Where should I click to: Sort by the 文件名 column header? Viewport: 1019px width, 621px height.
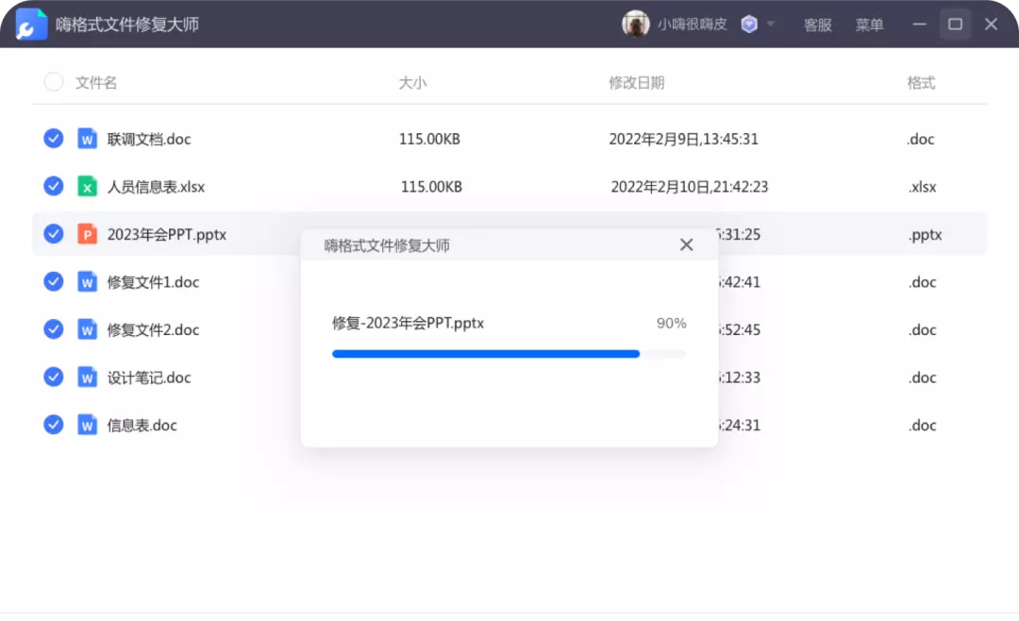tap(96, 83)
